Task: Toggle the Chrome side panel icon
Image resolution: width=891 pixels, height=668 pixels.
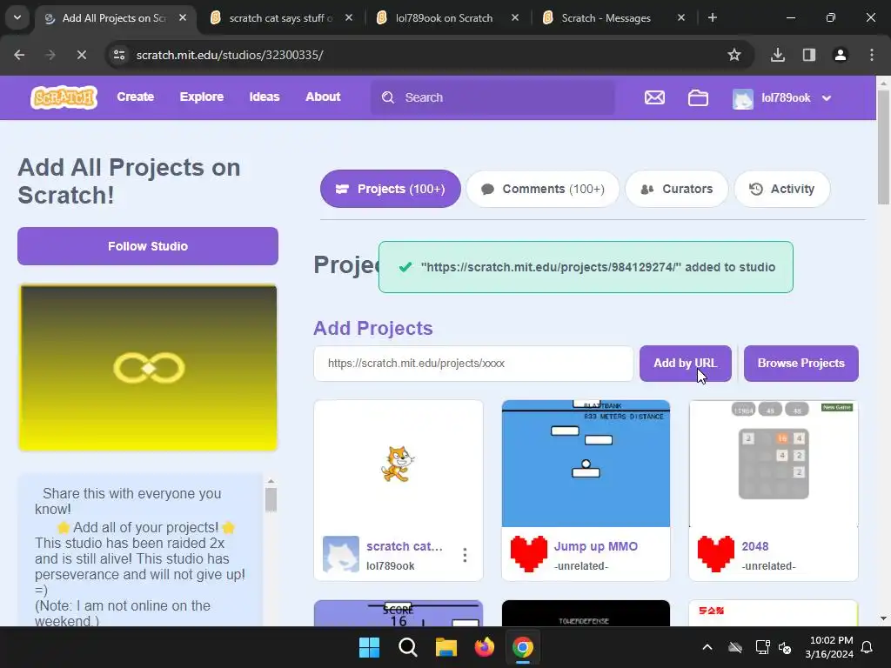Action: (809, 55)
